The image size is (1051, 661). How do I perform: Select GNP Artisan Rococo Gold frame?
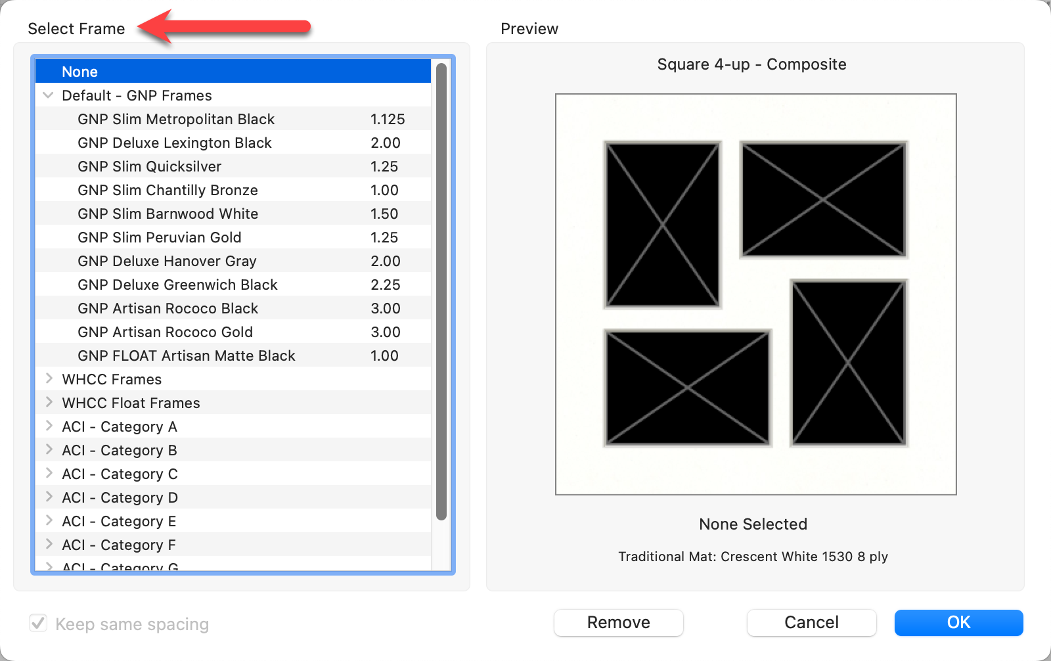pos(165,332)
